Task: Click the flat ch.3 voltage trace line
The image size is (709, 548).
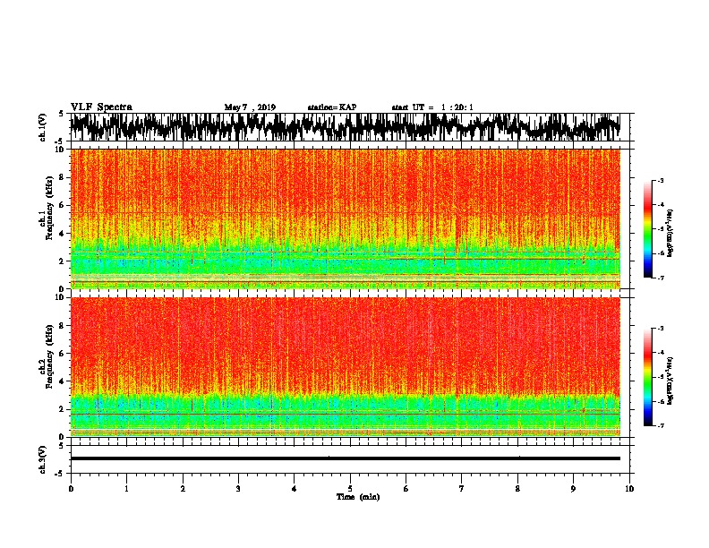Action: [x=345, y=458]
